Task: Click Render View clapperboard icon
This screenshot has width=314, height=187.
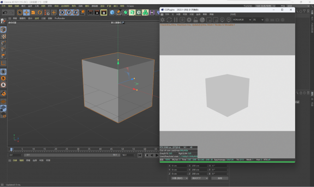Action: pos(91,12)
